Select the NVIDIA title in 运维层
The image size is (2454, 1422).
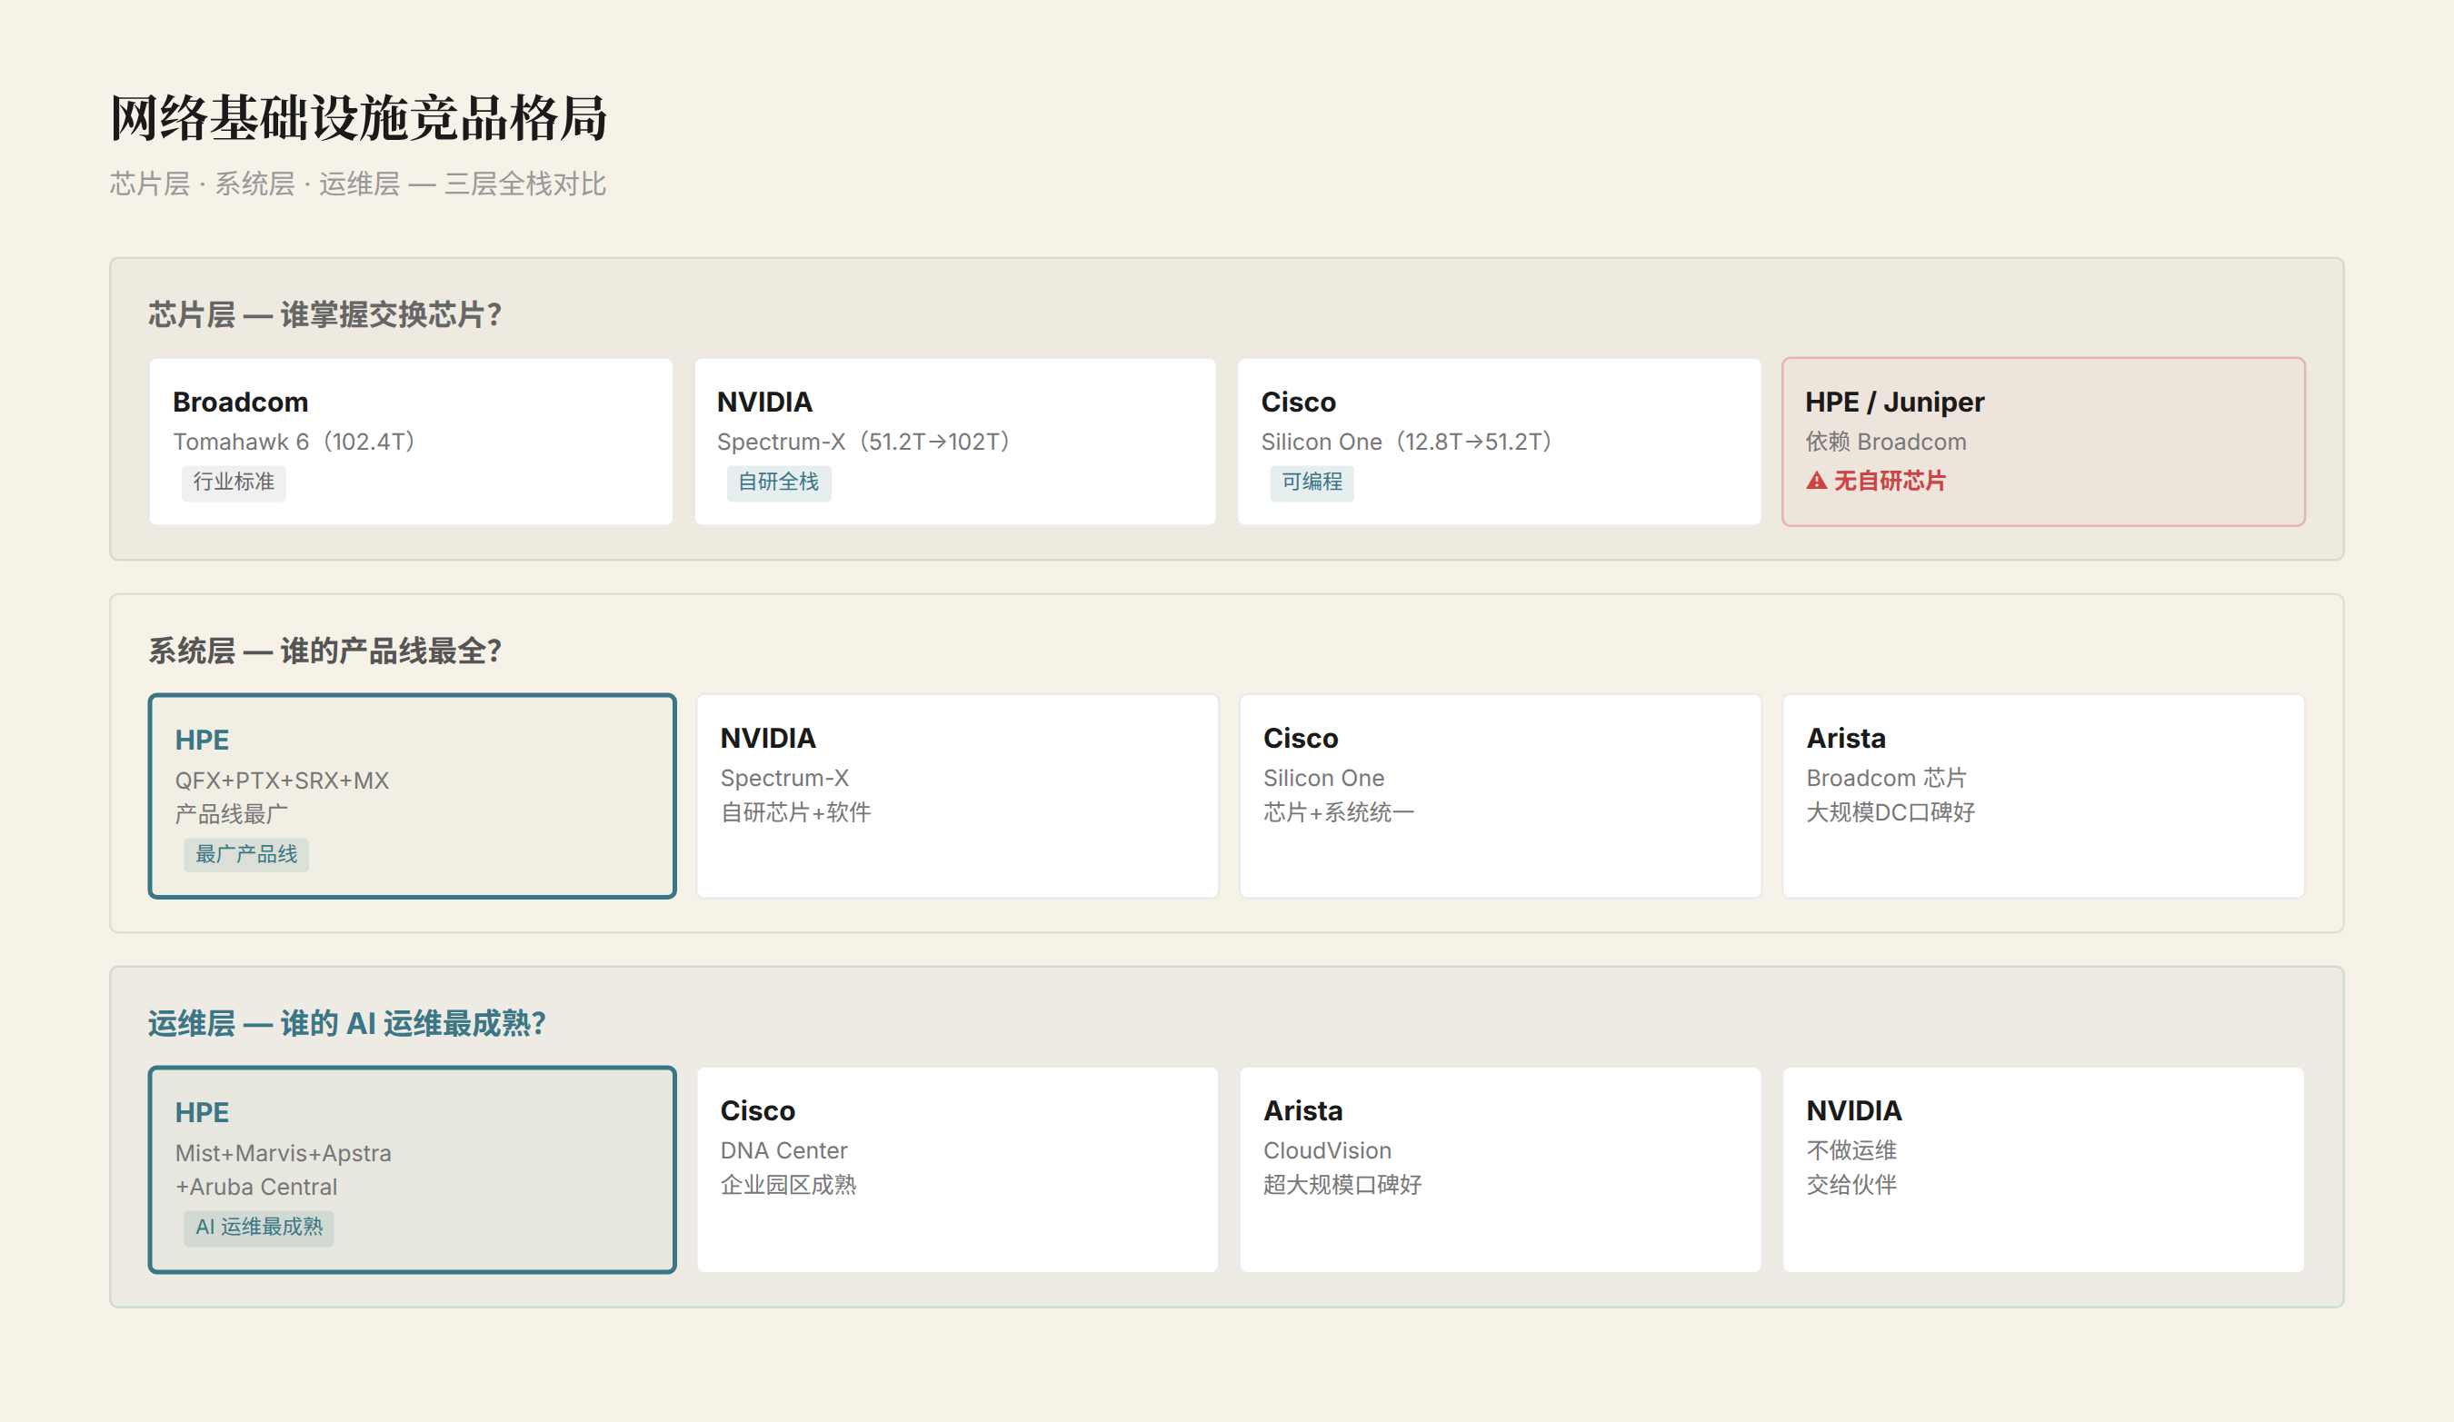pos(1853,1110)
